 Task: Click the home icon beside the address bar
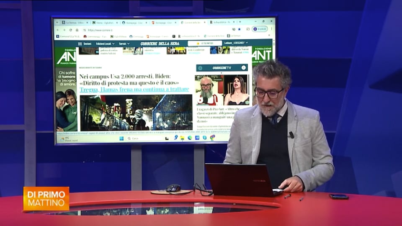pos(77,30)
